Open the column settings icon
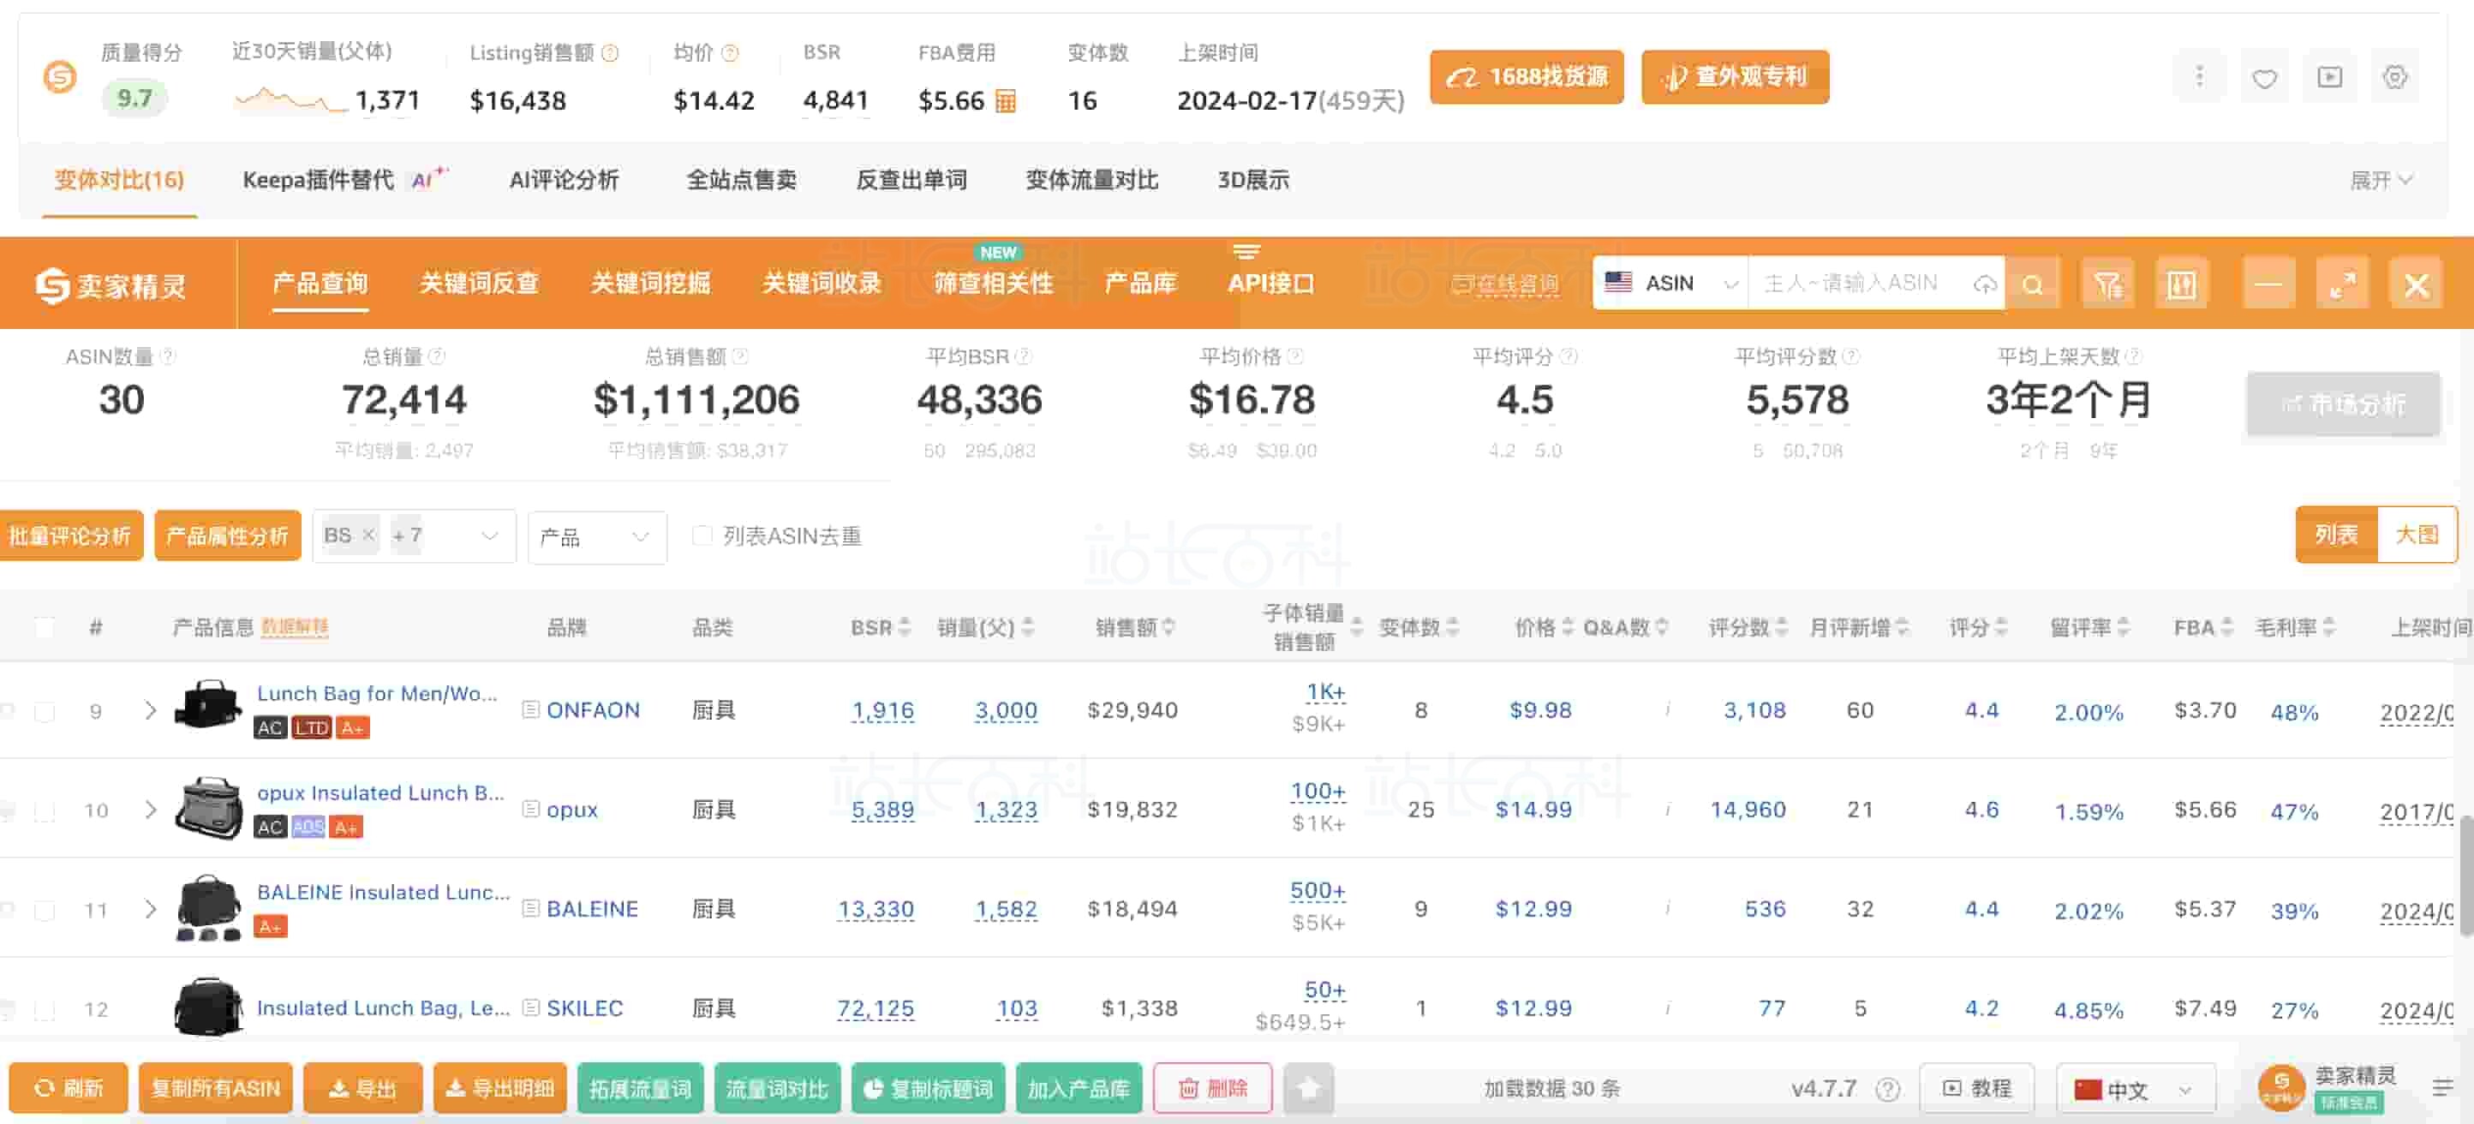 [x=2181, y=284]
